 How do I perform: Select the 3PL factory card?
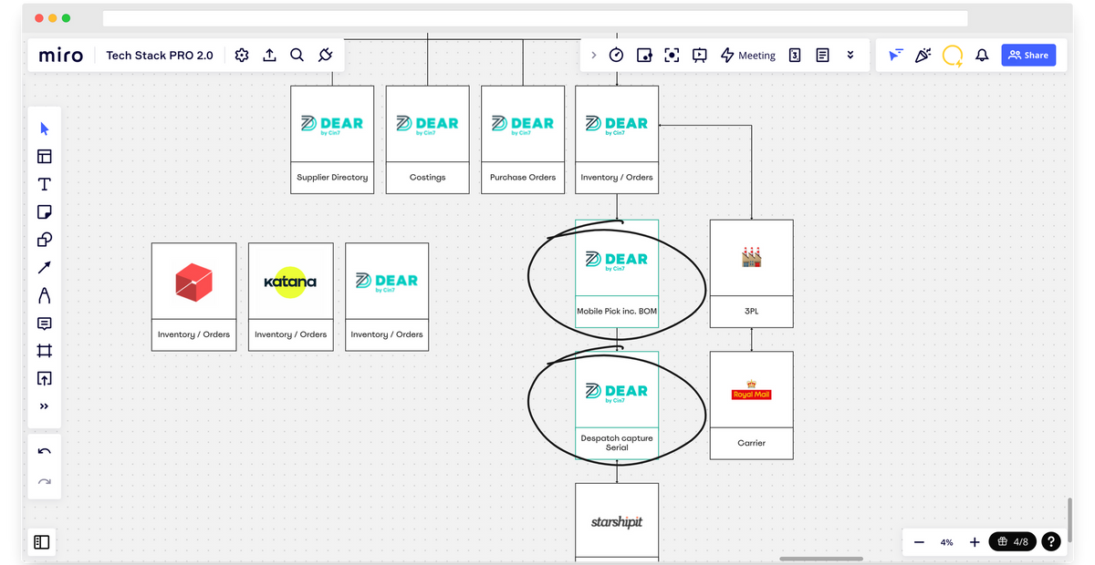[x=751, y=273]
